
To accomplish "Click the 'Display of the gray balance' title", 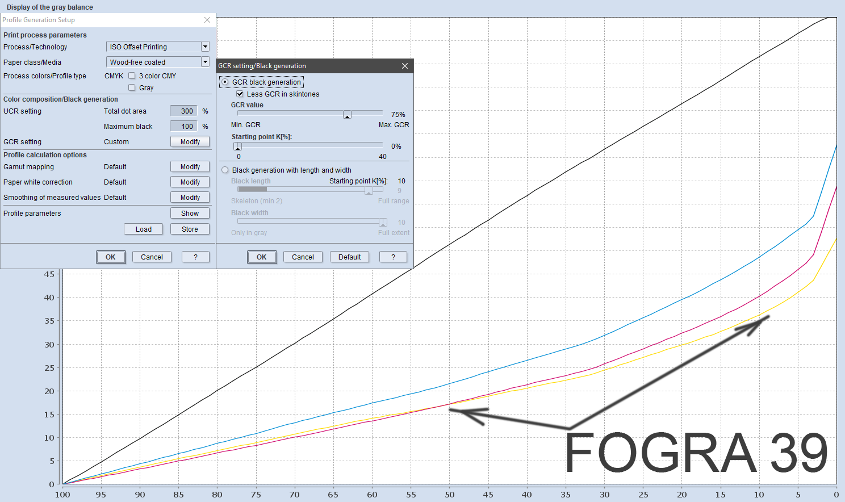I will [50, 7].
